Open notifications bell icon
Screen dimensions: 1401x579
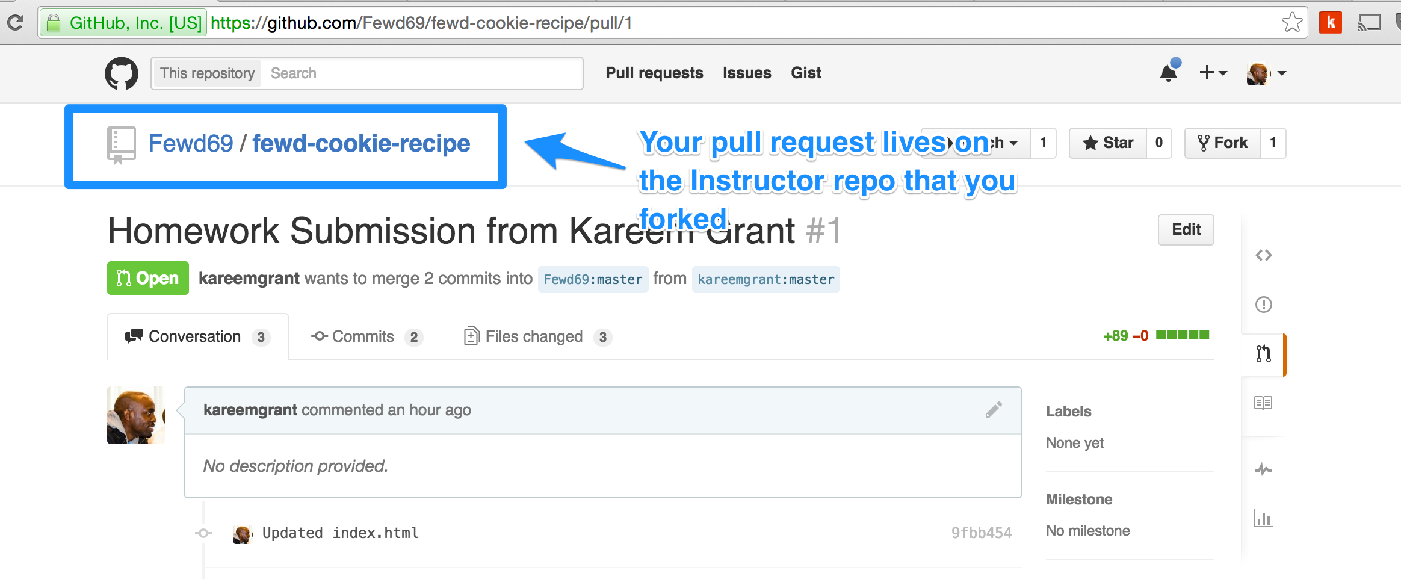tap(1169, 72)
